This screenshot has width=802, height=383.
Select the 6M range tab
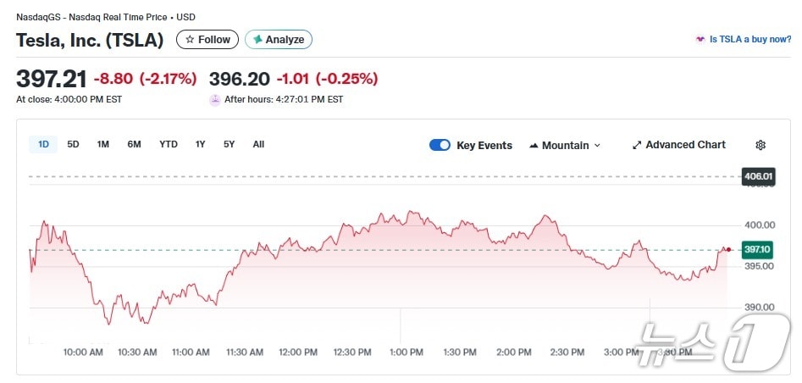tap(134, 144)
